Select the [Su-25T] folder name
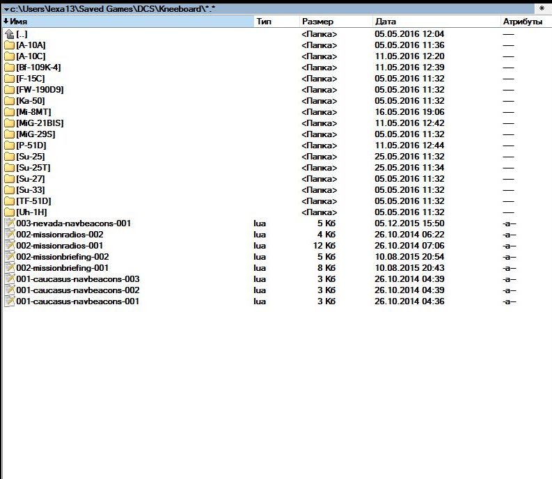 [33, 168]
